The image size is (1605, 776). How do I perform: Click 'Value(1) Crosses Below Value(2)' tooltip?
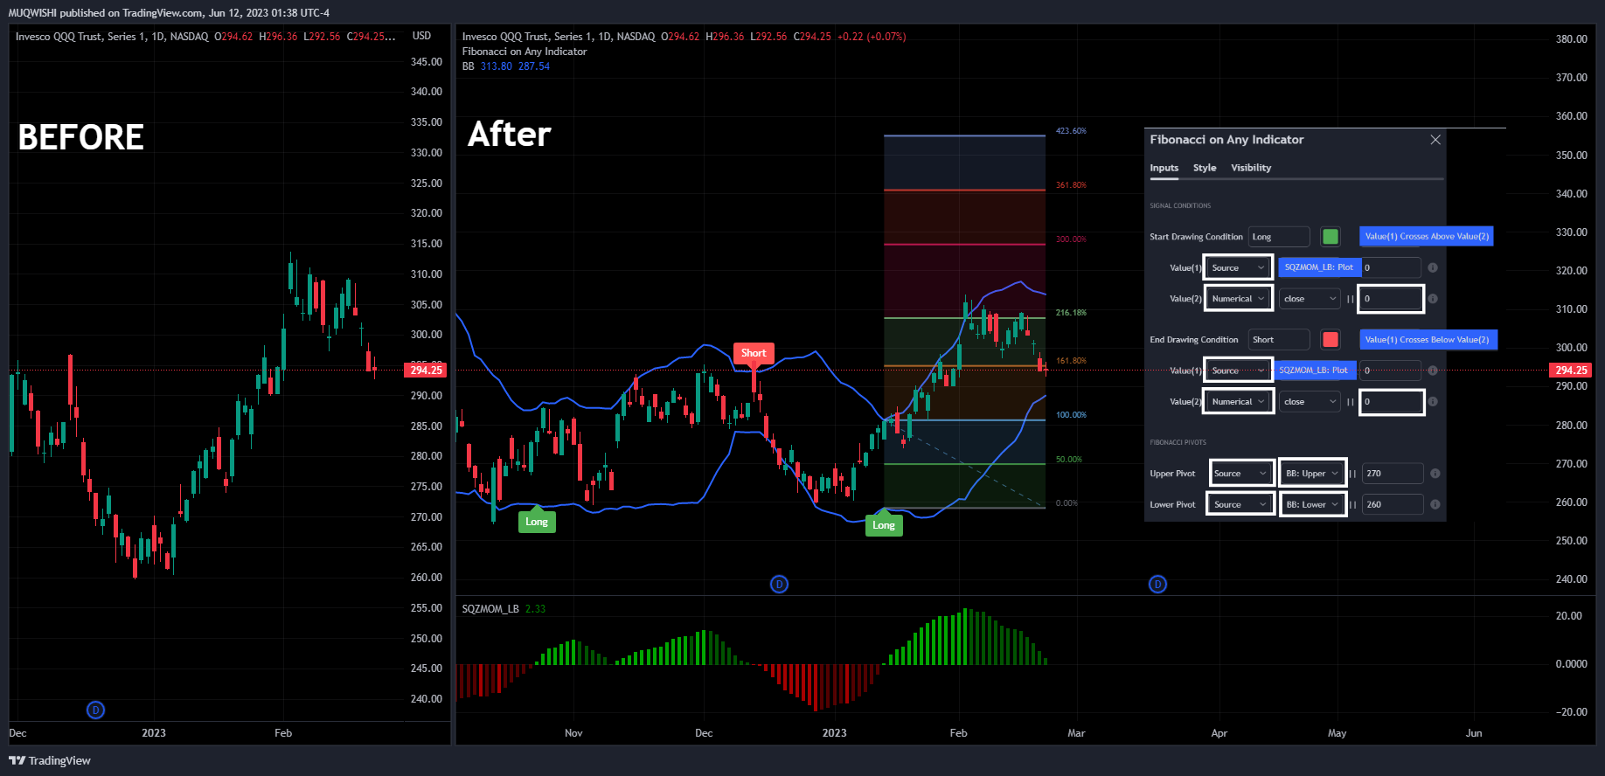pyautogui.click(x=1428, y=340)
